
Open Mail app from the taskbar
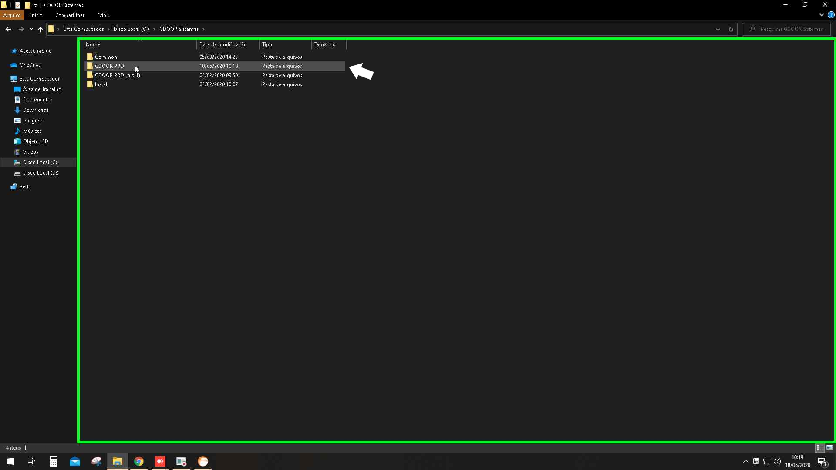click(75, 461)
